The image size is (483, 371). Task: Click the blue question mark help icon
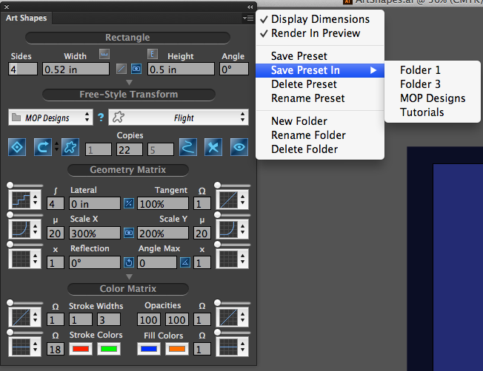(101, 118)
